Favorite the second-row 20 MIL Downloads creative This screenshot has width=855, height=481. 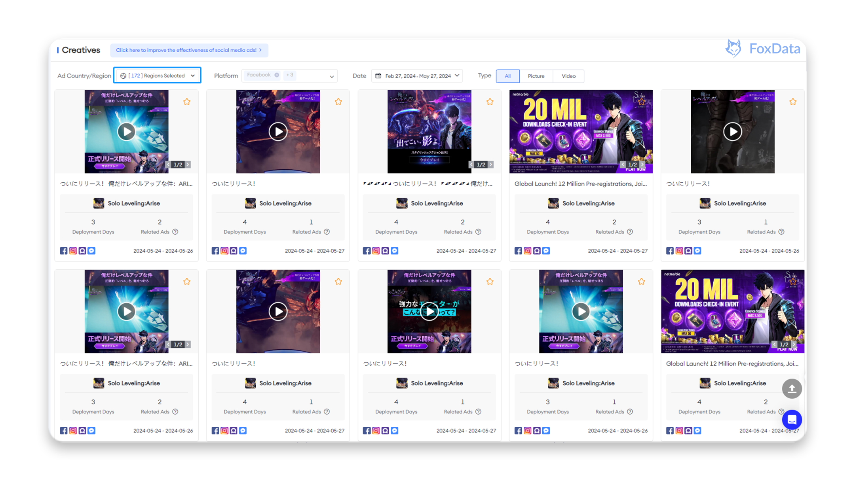click(x=792, y=282)
